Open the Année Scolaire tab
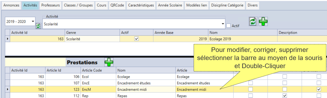The width and height of the screenshot is (327, 98). pyautogui.click(x=170, y=5)
